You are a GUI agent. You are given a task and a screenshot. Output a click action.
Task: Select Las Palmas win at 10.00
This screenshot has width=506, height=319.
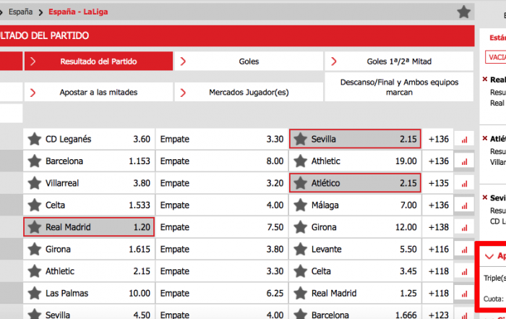tap(89, 293)
